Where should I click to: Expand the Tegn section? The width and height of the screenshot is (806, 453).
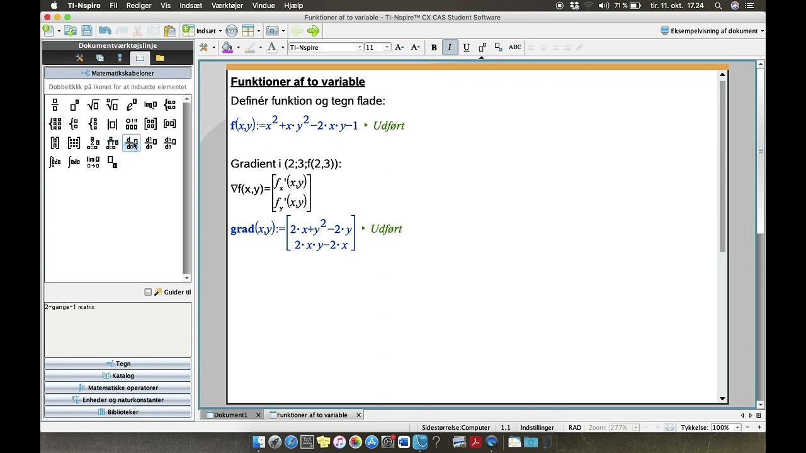click(x=118, y=364)
